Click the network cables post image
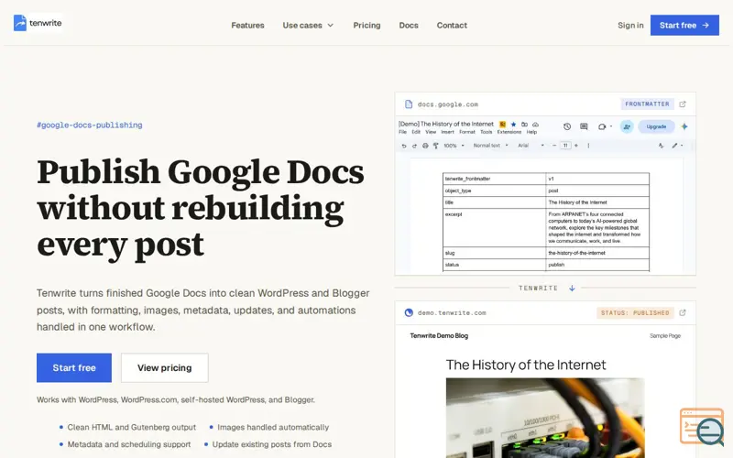This screenshot has width=733, height=458. coord(545,418)
